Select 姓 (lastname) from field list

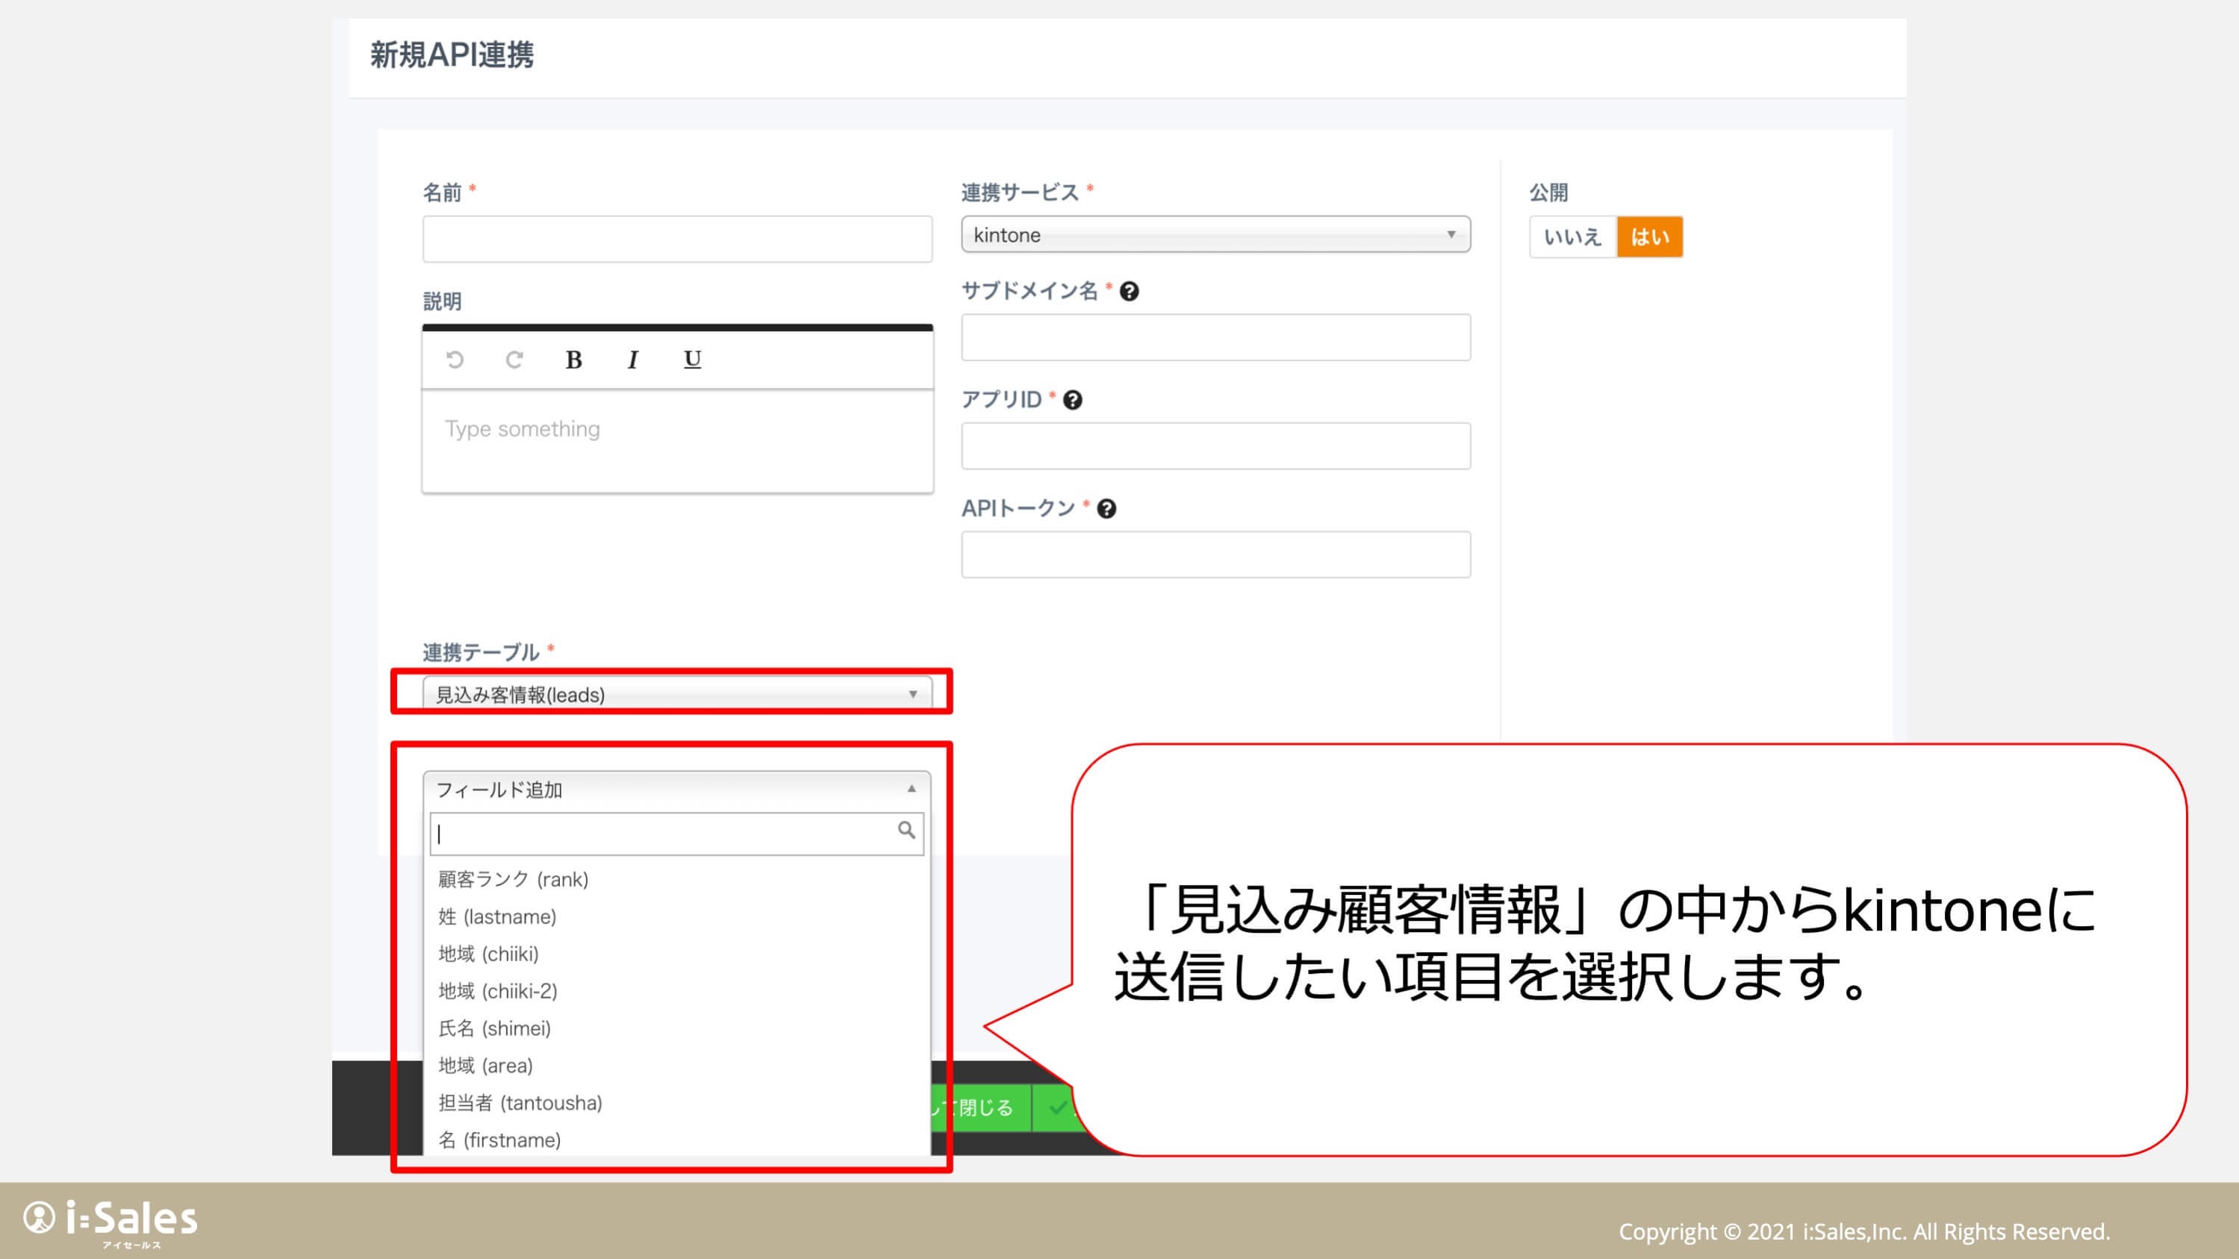497,916
